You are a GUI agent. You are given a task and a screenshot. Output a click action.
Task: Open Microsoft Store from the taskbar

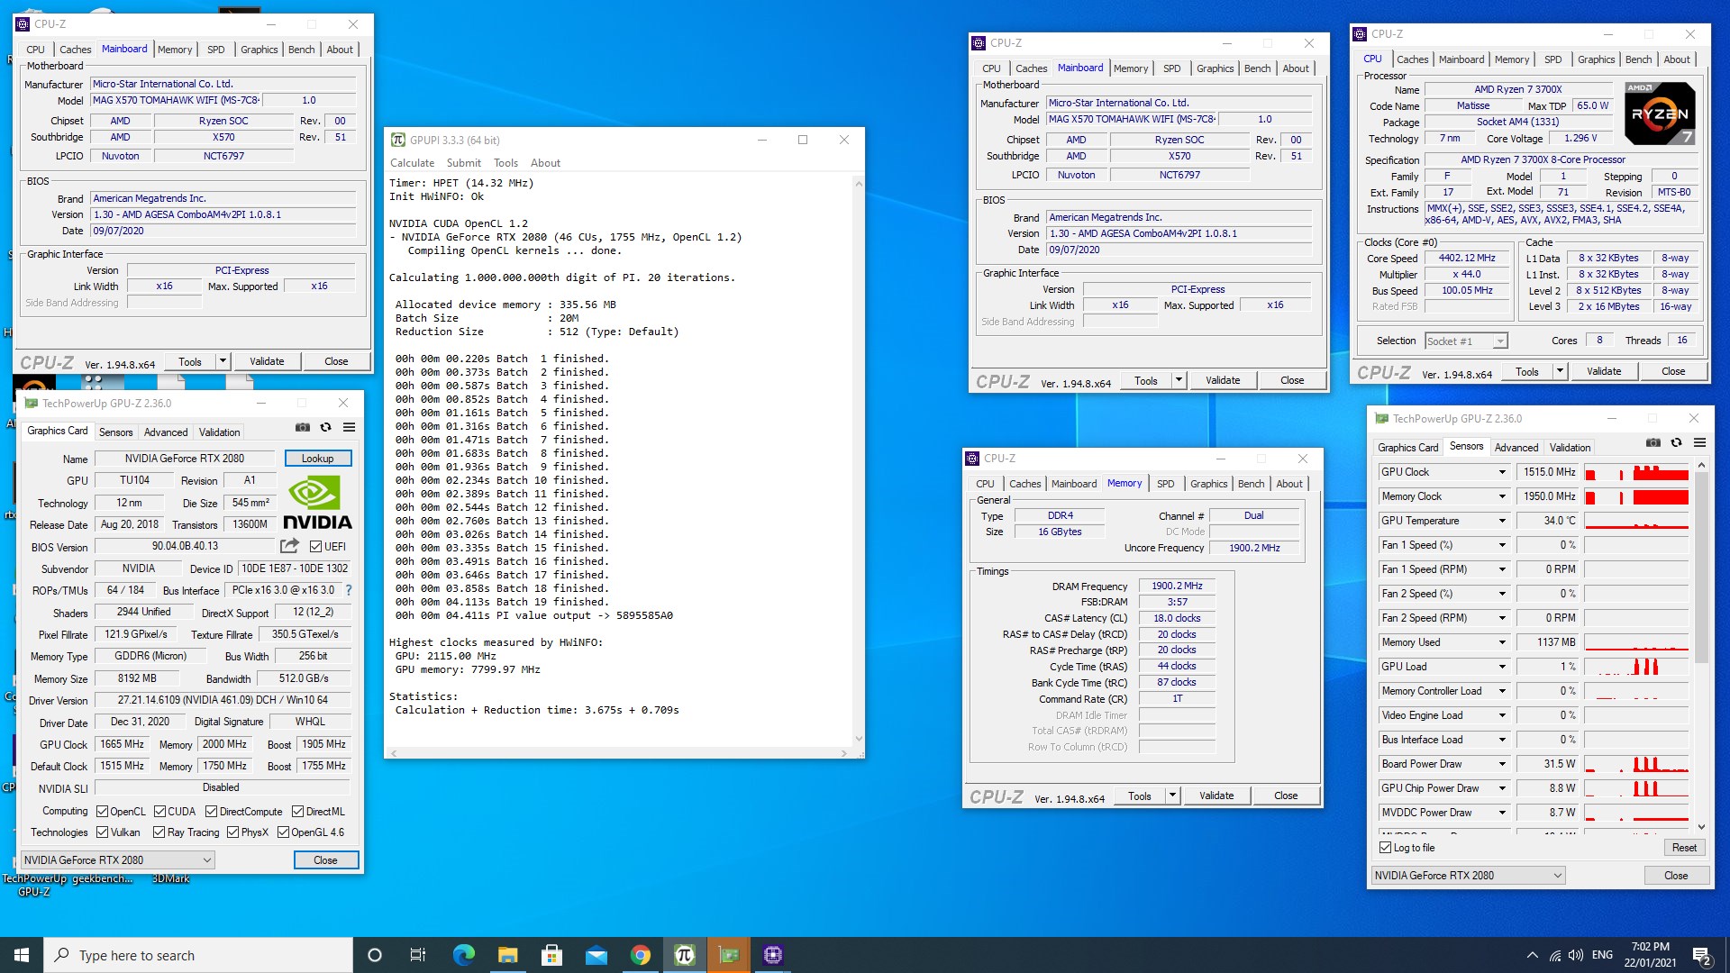coord(551,955)
